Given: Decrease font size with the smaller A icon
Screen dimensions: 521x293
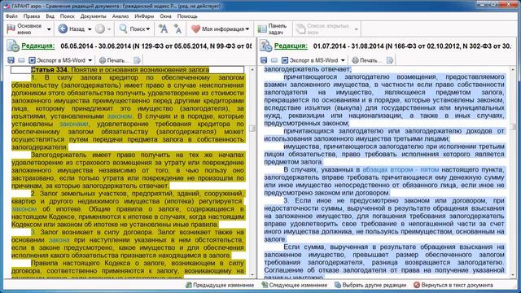Looking at the screenshot, I should (x=177, y=29).
